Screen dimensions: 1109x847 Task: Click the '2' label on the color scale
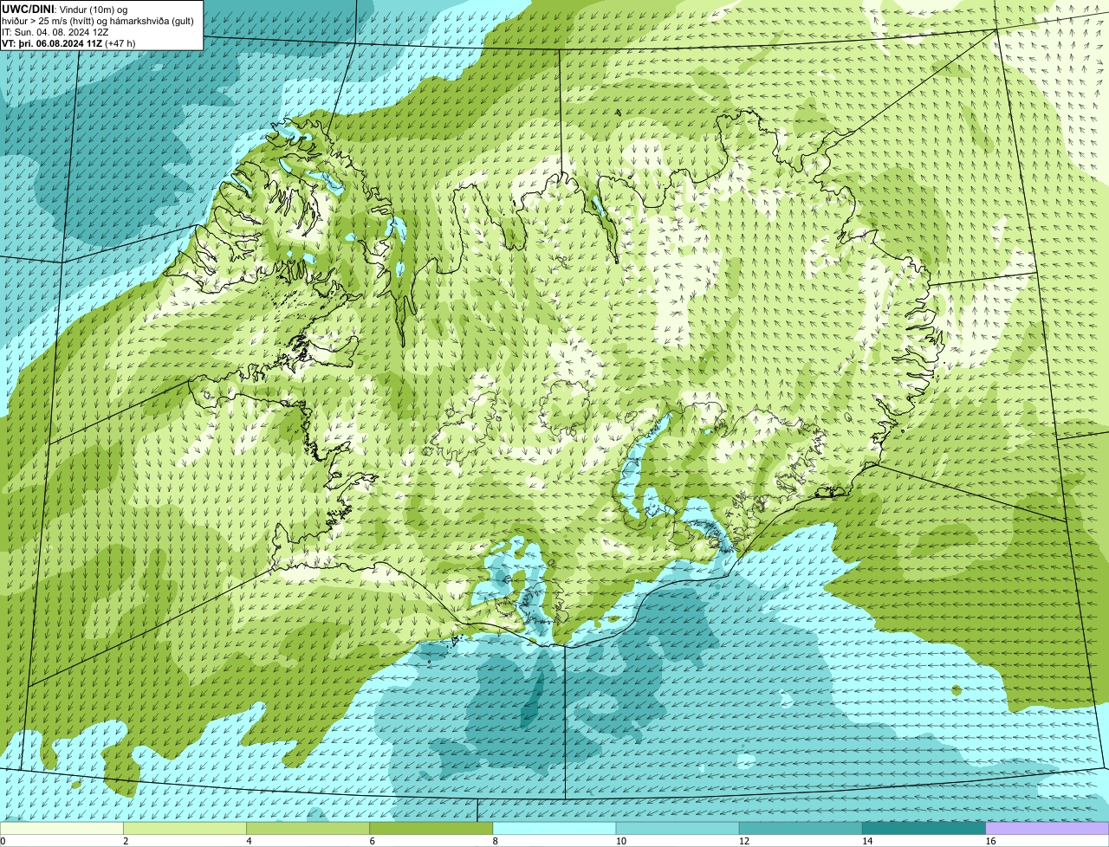tap(126, 841)
